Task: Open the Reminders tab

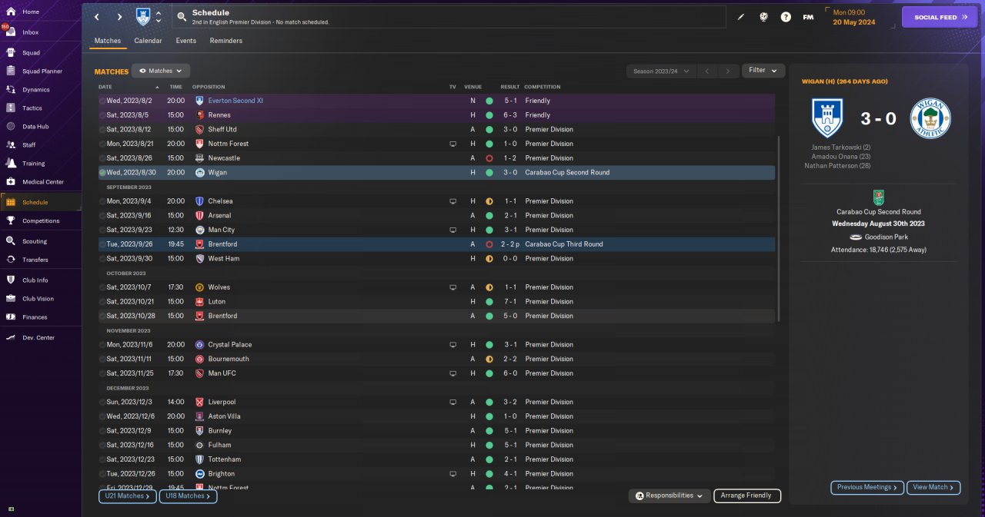Action: tap(225, 41)
